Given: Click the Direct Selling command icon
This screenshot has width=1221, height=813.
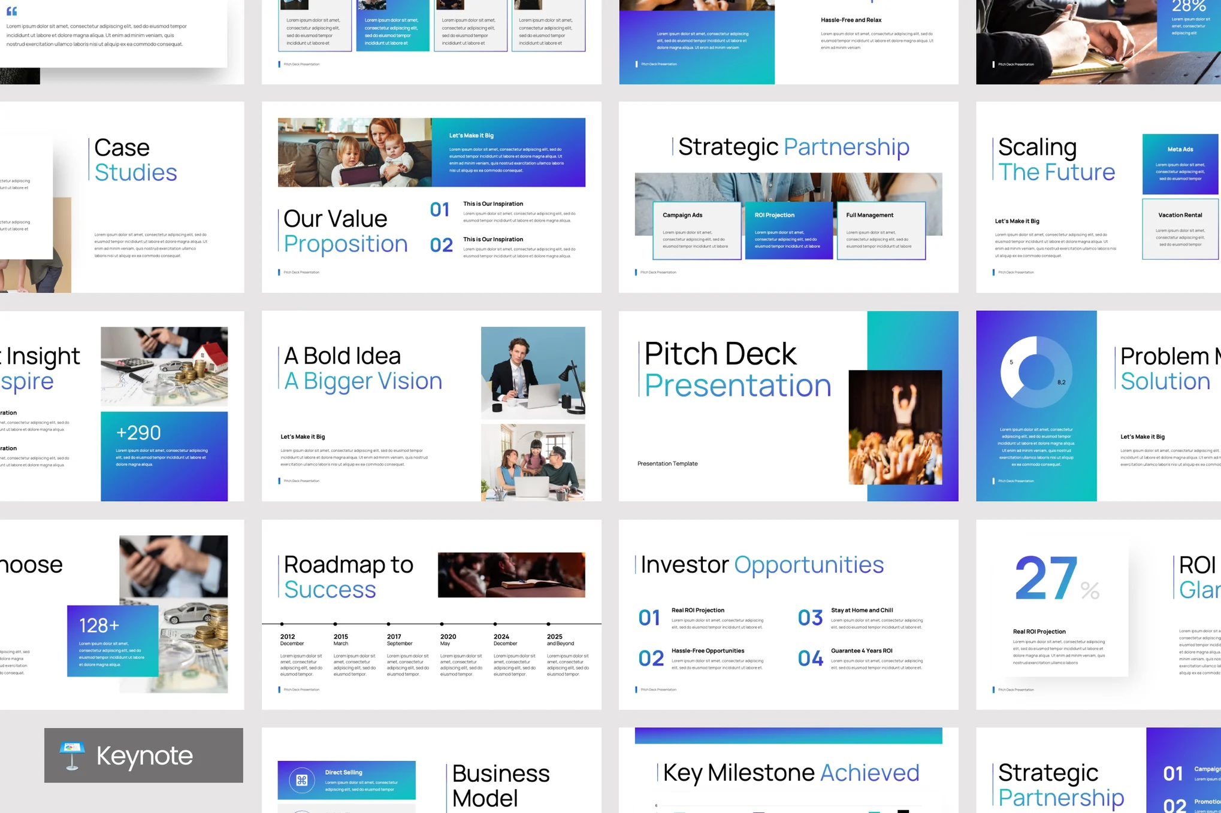Looking at the screenshot, I should point(302,780).
